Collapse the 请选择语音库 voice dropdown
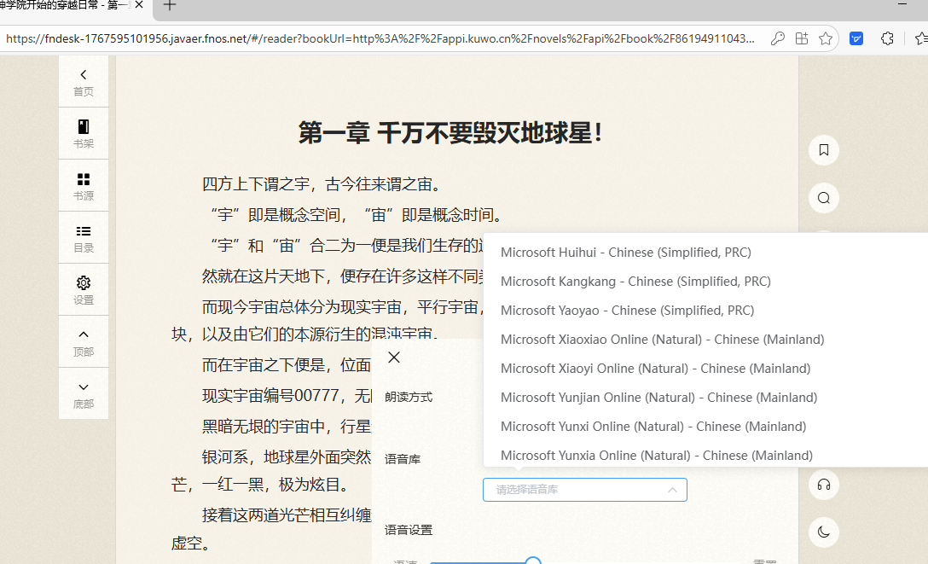 click(585, 490)
